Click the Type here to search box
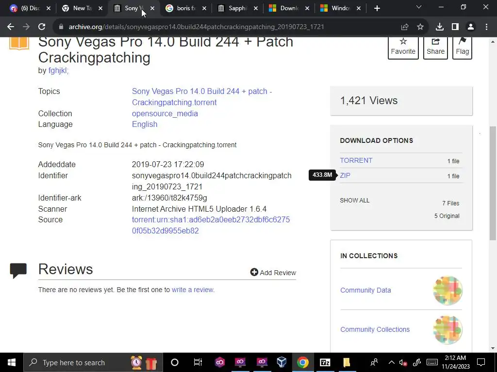Viewport: 497px width, 372px height. point(93,362)
